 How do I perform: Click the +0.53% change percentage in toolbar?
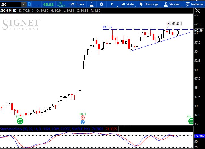click(61, 6)
